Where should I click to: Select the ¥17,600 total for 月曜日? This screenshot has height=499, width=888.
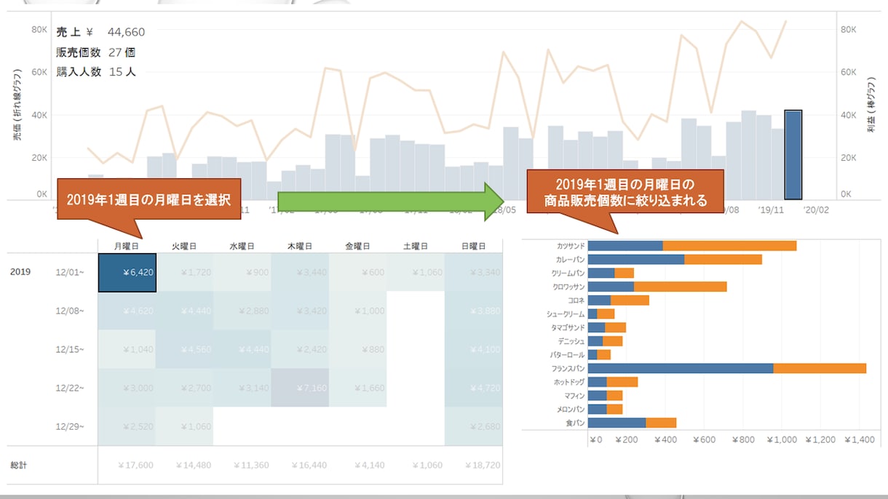(x=135, y=466)
